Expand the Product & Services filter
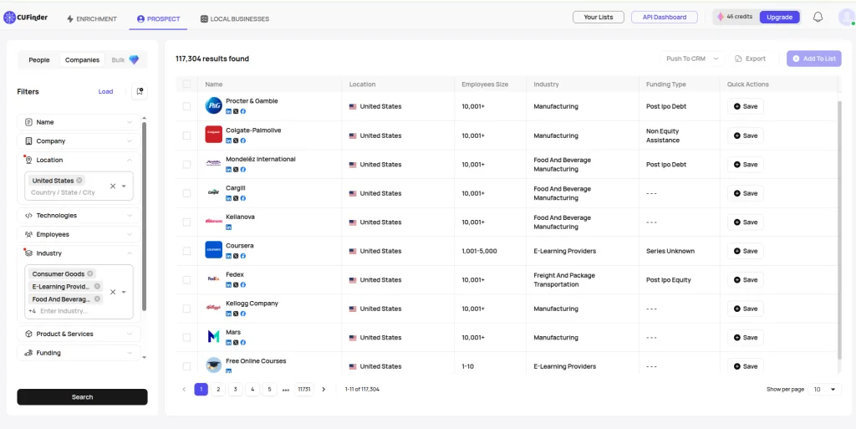This screenshot has width=856, height=429. pyautogui.click(x=79, y=334)
